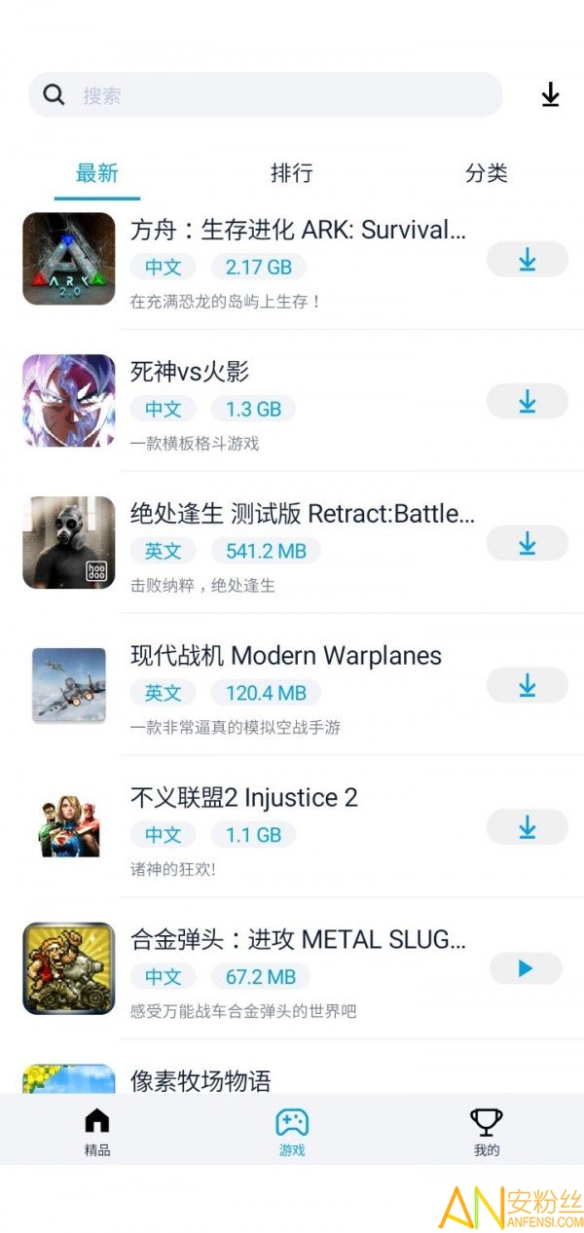Open 现代战机 Modern Warplanes title
Viewport: 584px width, 1233px height.
286,655
